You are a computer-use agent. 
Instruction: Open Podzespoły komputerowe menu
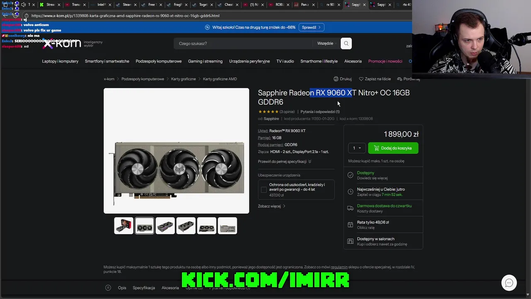tap(158, 61)
